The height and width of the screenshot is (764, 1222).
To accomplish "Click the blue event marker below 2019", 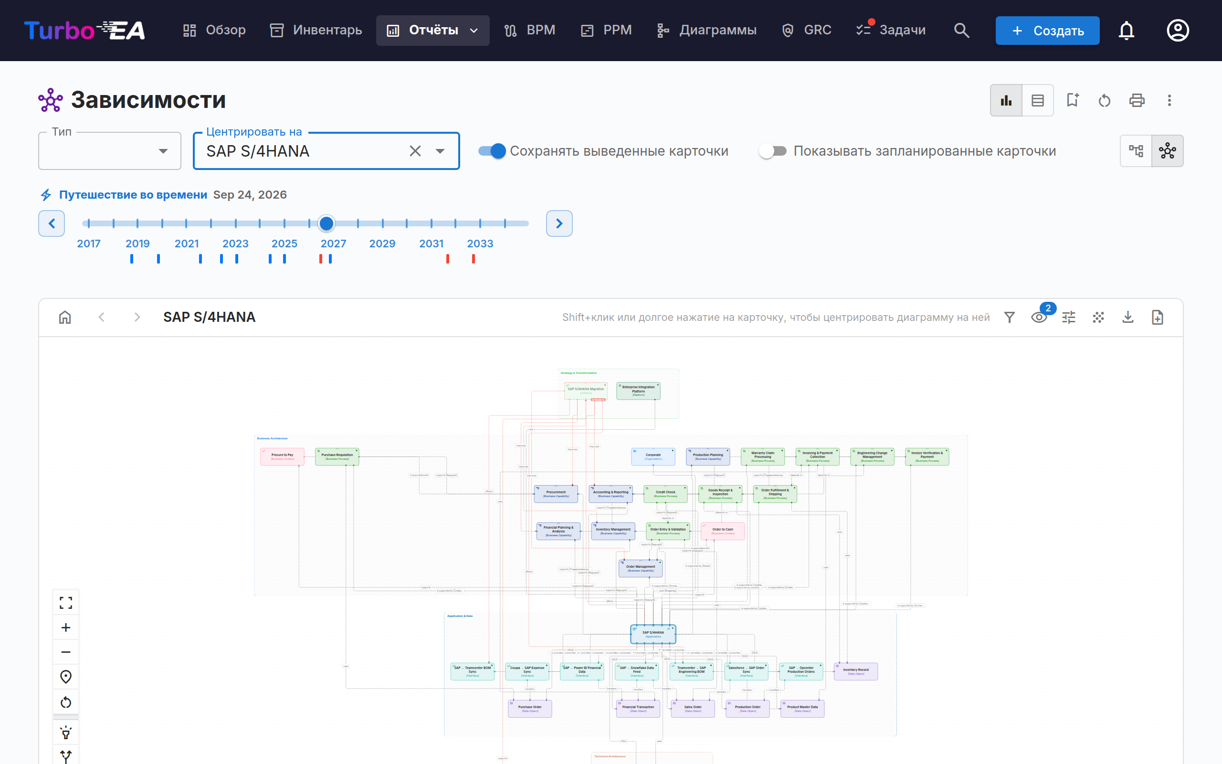I will (x=132, y=259).
